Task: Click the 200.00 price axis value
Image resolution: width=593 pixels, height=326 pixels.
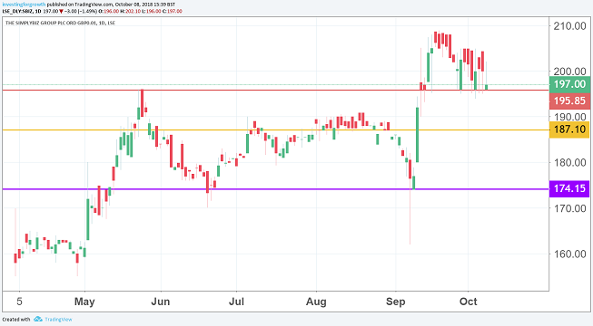Action: (x=569, y=72)
